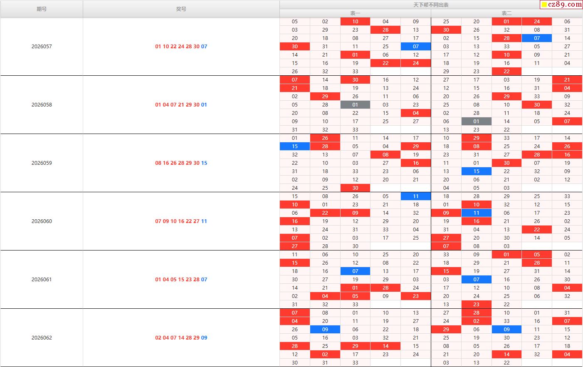Select red 23 cell in 2026061 表一
Screen dimensions: 583x367
[416, 296]
